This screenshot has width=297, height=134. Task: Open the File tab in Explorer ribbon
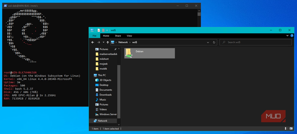click(x=94, y=36)
